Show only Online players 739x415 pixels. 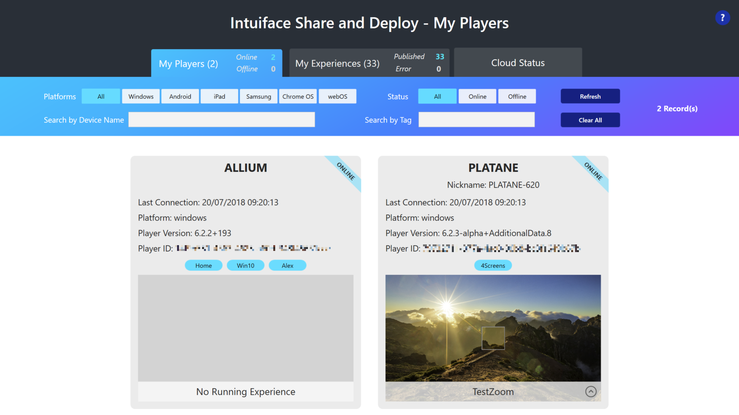point(478,96)
